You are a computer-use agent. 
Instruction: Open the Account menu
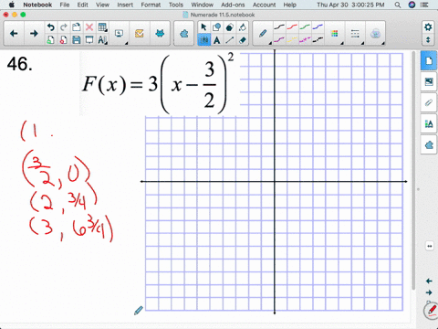[x=264, y=5]
